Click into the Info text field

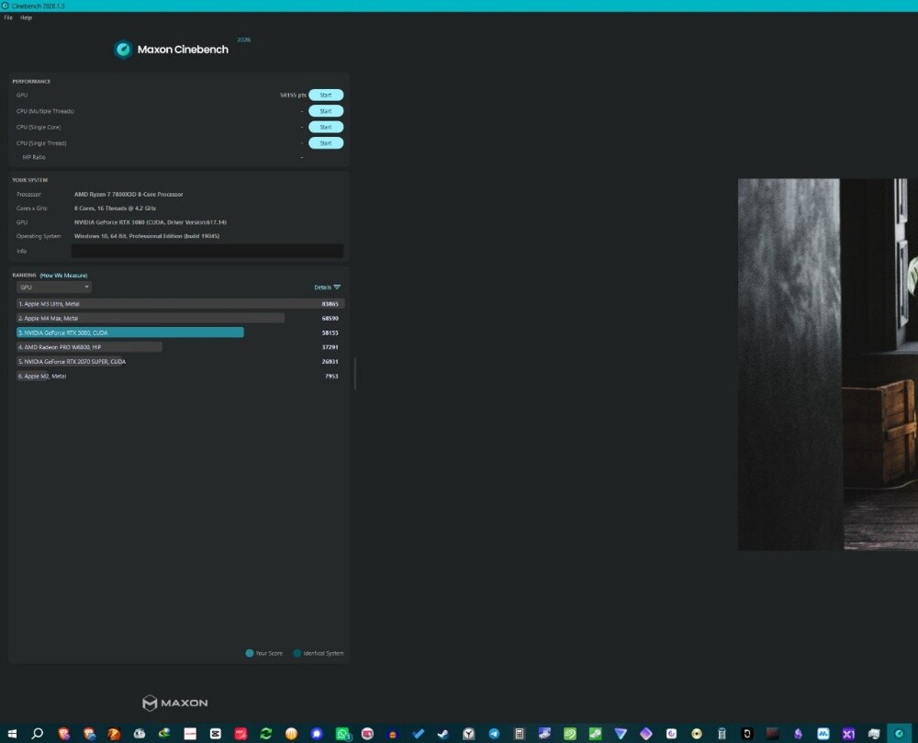207,251
